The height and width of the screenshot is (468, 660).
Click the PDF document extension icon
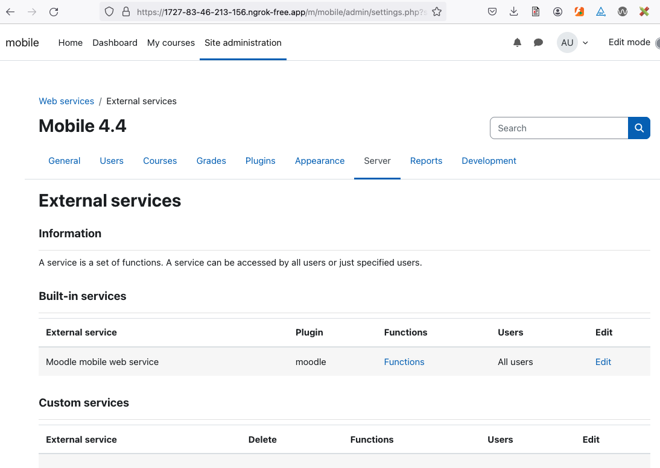click(x=535, y=12)
